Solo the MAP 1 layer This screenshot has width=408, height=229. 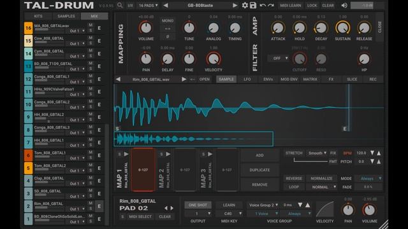pos(120,154)
